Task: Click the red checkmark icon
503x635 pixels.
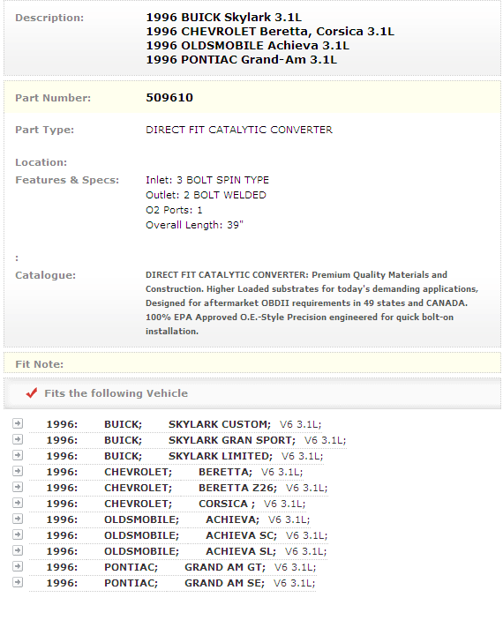Action: [x=32, y=392]
